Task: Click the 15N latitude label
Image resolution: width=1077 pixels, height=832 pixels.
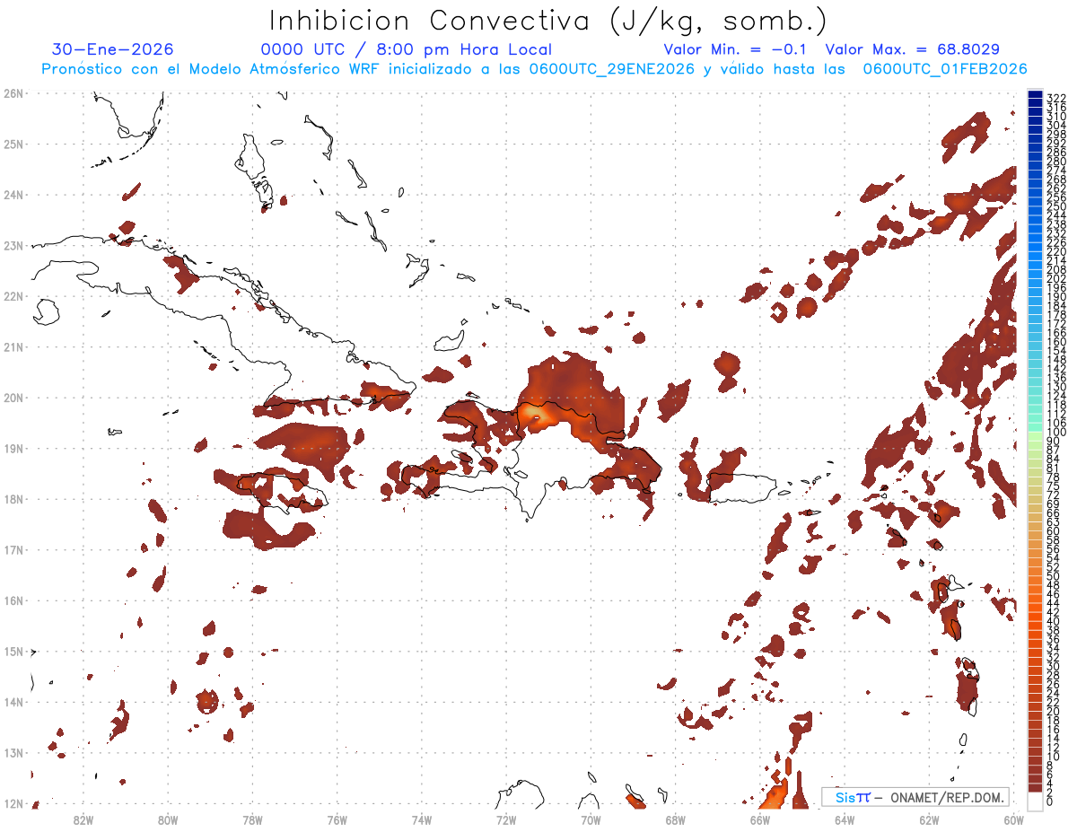Action: [13, 651]
